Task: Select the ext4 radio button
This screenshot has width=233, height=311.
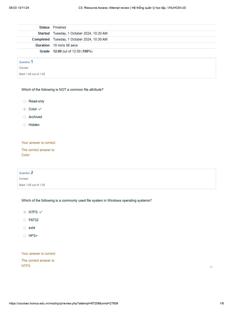Action: click(x=25, y=228)
